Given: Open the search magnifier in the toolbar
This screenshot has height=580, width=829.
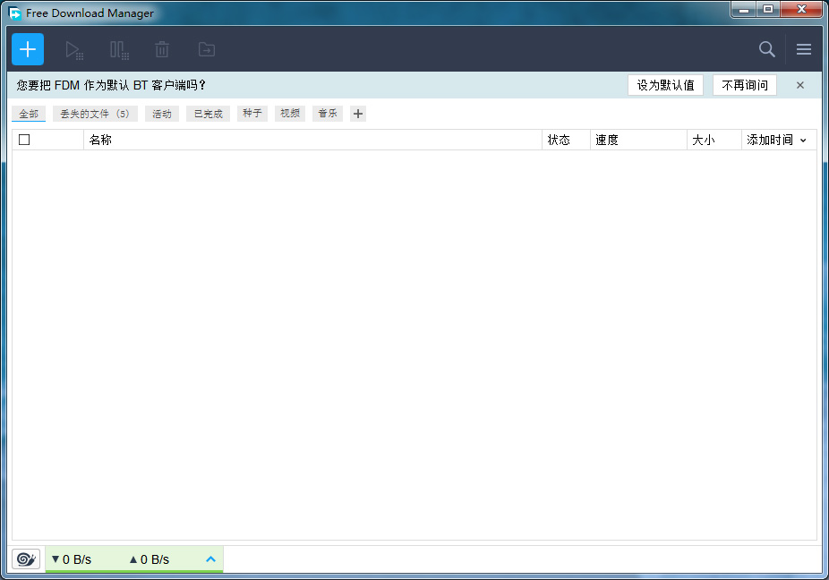Looking at the screenshot, I should 766,49.
